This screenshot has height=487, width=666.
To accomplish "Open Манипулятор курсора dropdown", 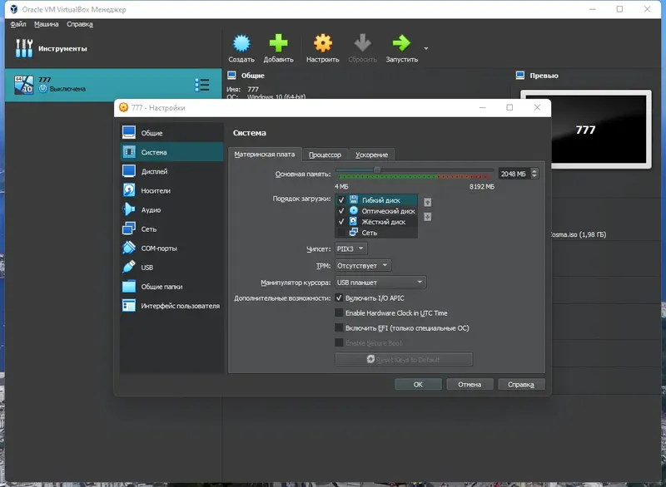I will [380, 283].
